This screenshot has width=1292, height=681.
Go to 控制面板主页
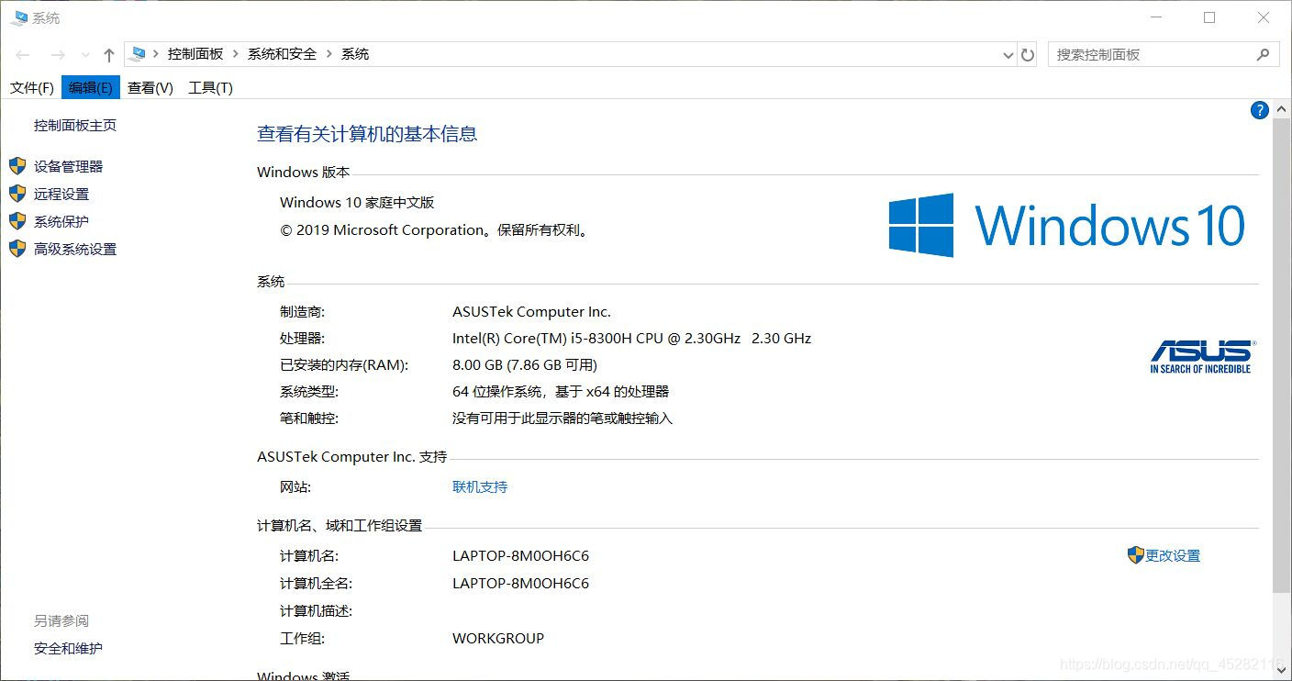click(x=75, y=126)
